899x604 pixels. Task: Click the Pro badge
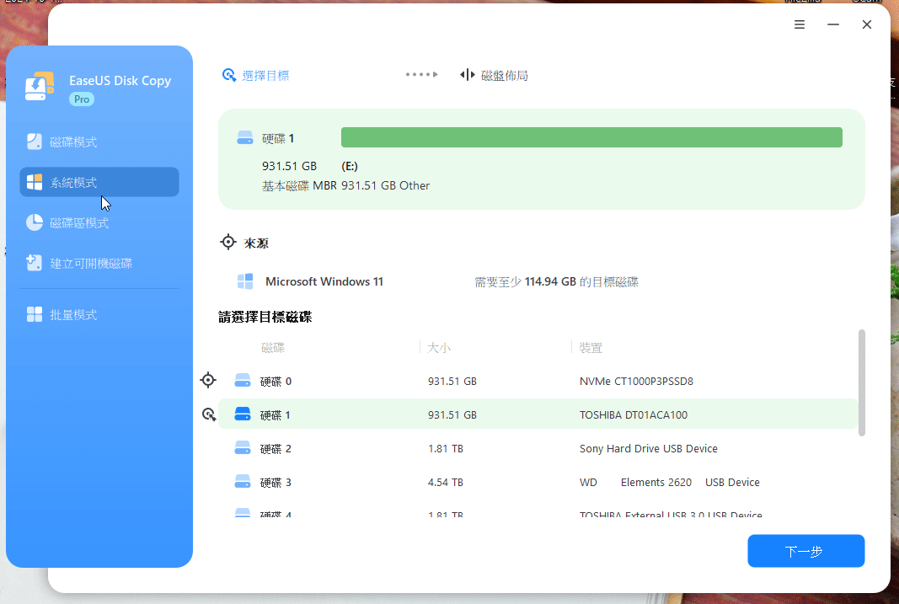pos(82,99)
